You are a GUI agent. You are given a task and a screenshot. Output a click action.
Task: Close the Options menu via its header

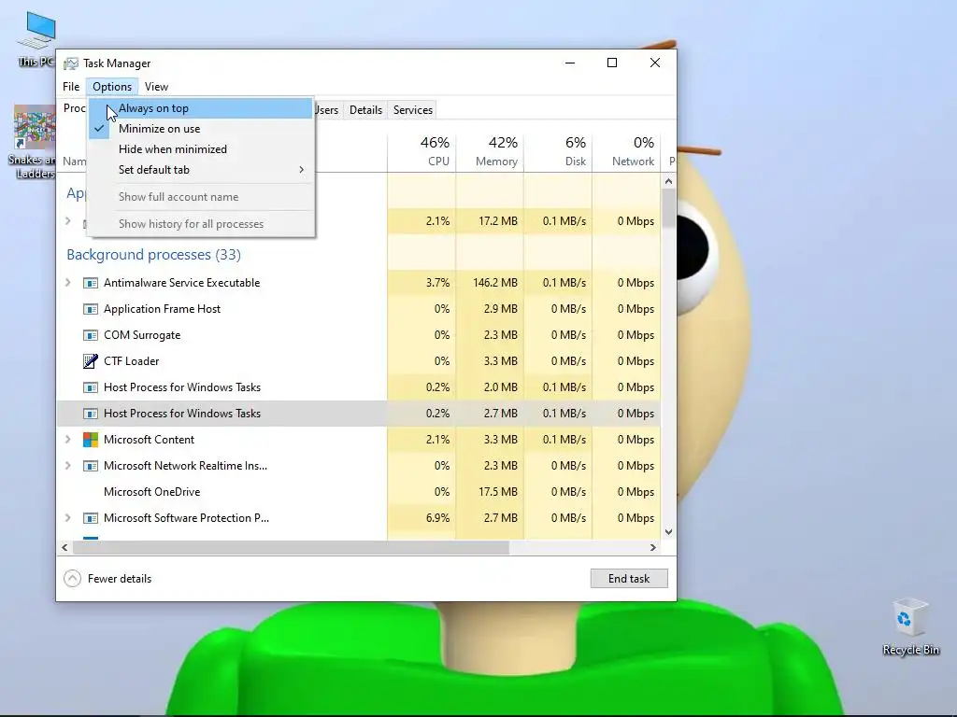[112, 87]
